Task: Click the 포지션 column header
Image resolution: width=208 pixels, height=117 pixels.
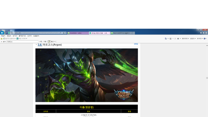Action: (x=46, y=112)
